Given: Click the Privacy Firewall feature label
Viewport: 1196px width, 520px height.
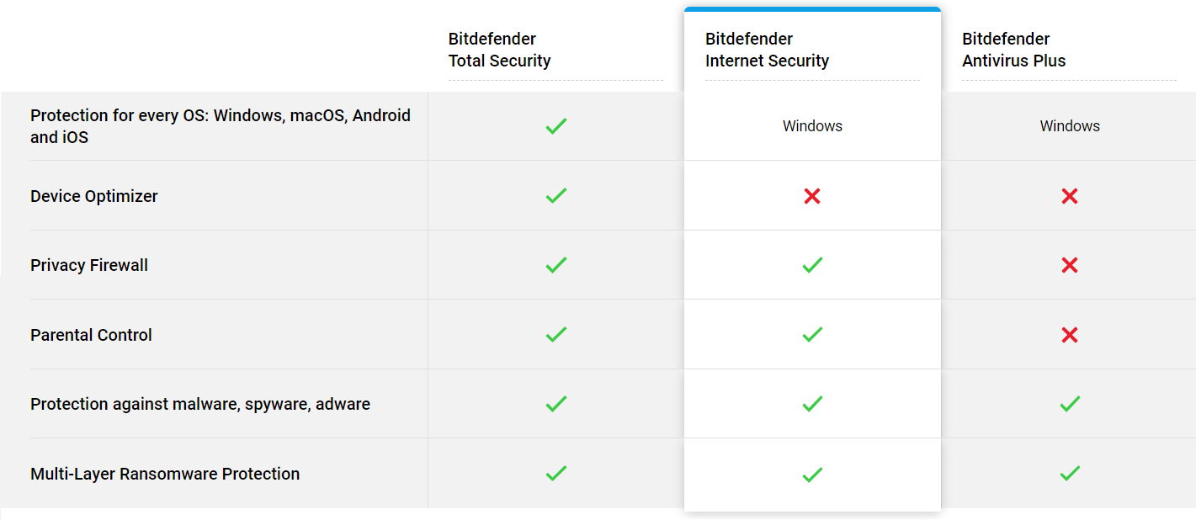Looking at the screenshot, I should (89, 265).
